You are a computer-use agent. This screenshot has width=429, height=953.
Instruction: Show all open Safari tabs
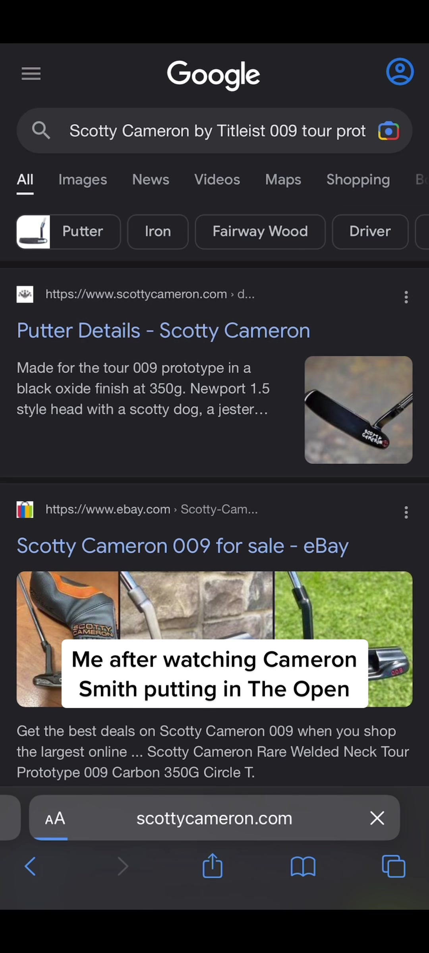(x=393, y=866)
